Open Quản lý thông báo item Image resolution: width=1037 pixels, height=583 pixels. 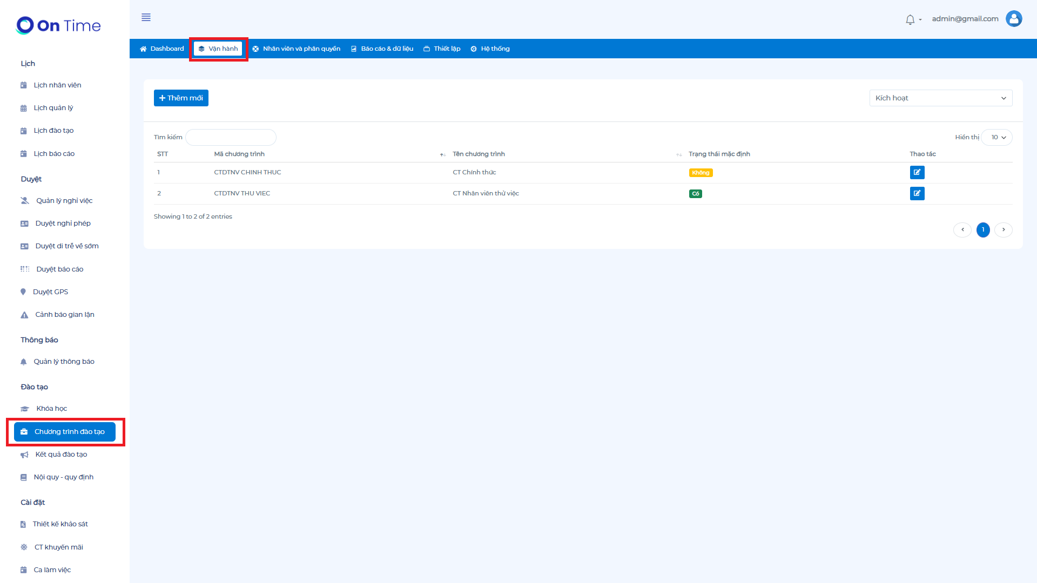(64, 362)
